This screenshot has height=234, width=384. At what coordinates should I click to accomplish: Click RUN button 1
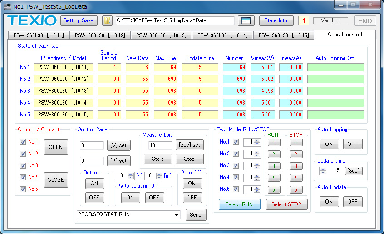[274, 142]
